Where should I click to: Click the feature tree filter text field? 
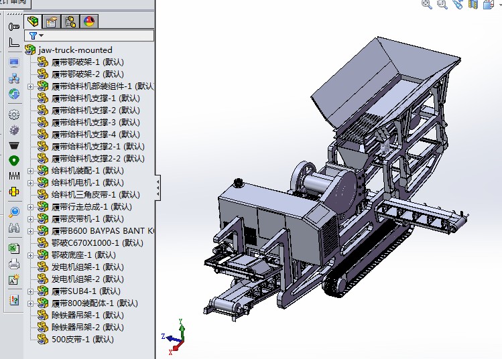pyautogui.click(x=89, y=35)
